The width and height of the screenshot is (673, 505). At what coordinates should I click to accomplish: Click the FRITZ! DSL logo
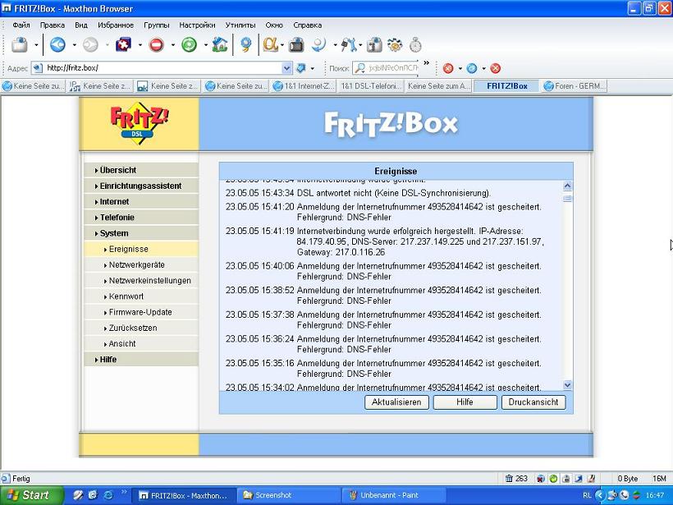click(140, 122)
